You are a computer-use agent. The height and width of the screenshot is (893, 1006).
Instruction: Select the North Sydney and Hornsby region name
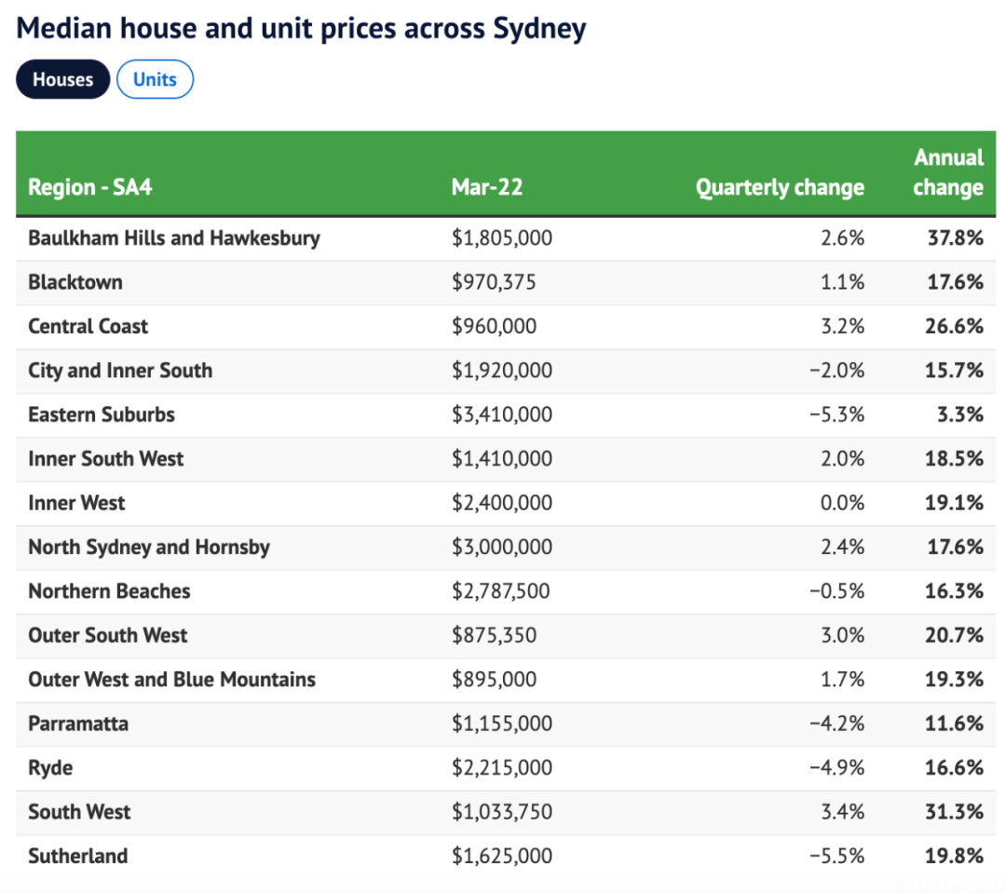pyautogui.click(x=149, y=548)
